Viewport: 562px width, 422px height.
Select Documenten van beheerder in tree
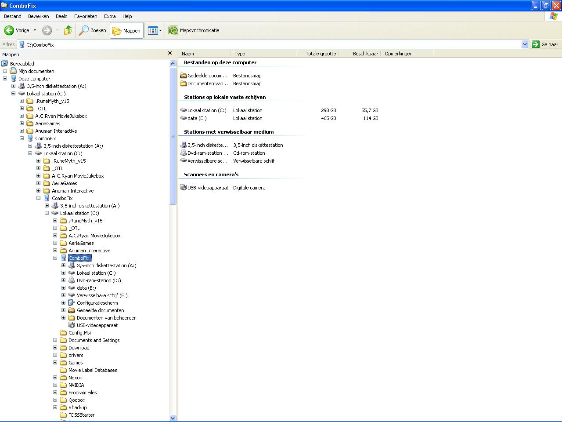(106, 318)
